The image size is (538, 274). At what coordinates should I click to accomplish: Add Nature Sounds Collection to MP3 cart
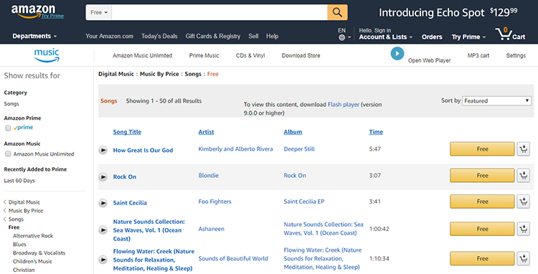(524, 229)
